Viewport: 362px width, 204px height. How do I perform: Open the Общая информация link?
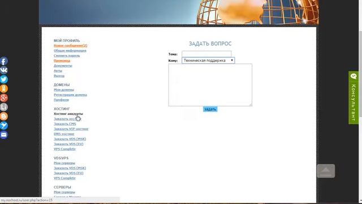click(70, 50)
